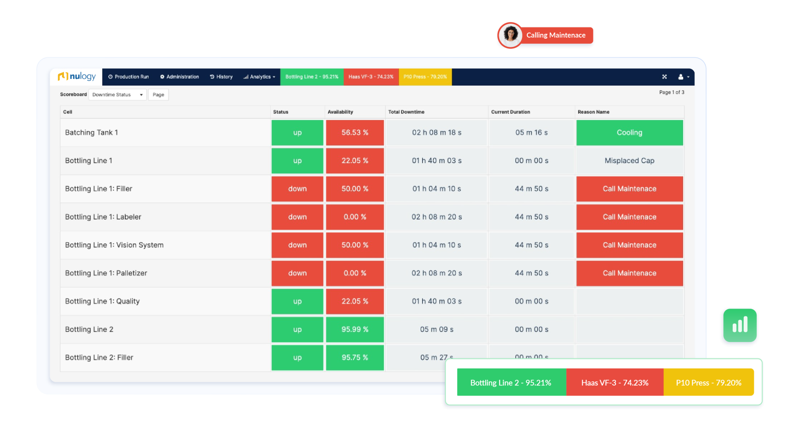Toggle the up status for Bottling Line 2

tap(297, 329)
